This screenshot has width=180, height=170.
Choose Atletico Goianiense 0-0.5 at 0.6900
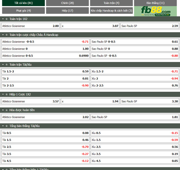click(45, 56)
